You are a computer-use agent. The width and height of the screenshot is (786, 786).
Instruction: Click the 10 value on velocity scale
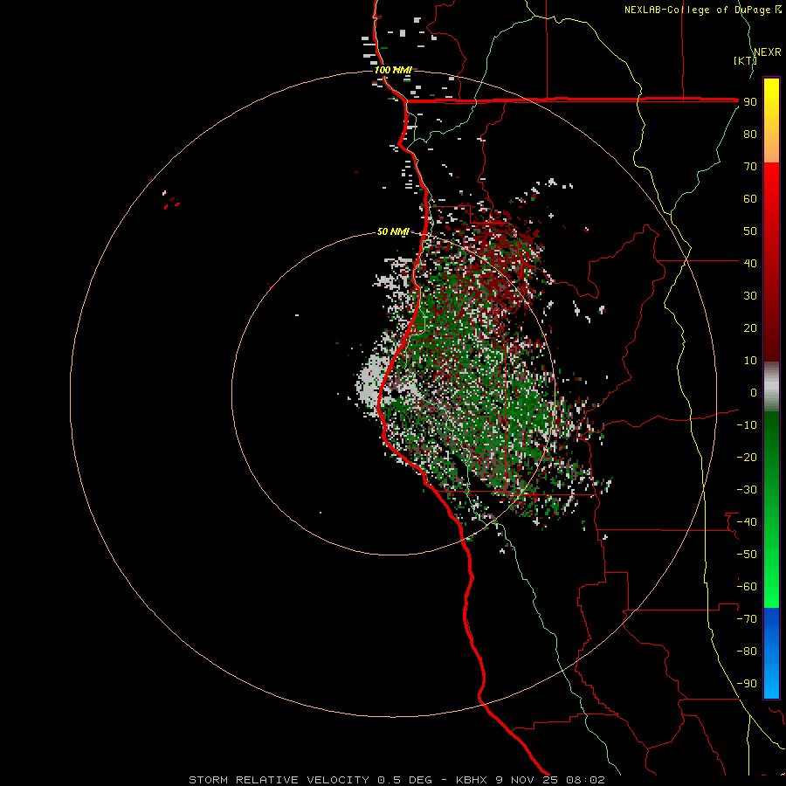pyautogui.click(x=750, y=361)
